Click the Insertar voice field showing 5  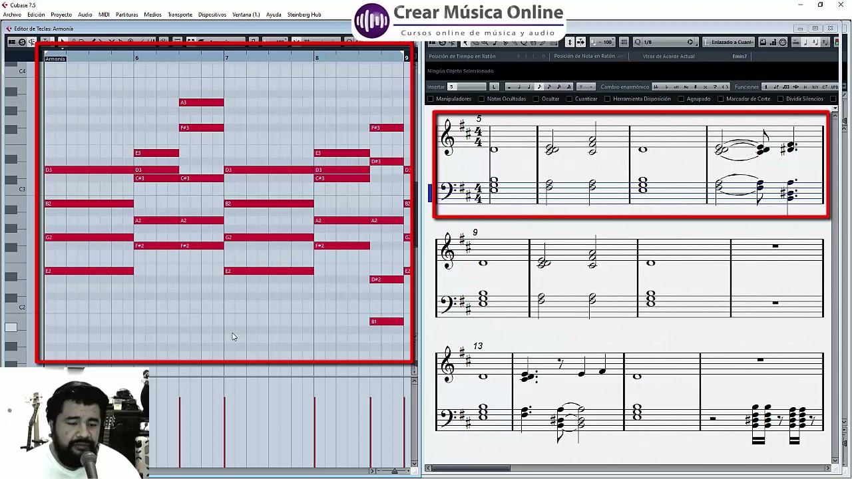pyautogui.click(x=467, y=86)
